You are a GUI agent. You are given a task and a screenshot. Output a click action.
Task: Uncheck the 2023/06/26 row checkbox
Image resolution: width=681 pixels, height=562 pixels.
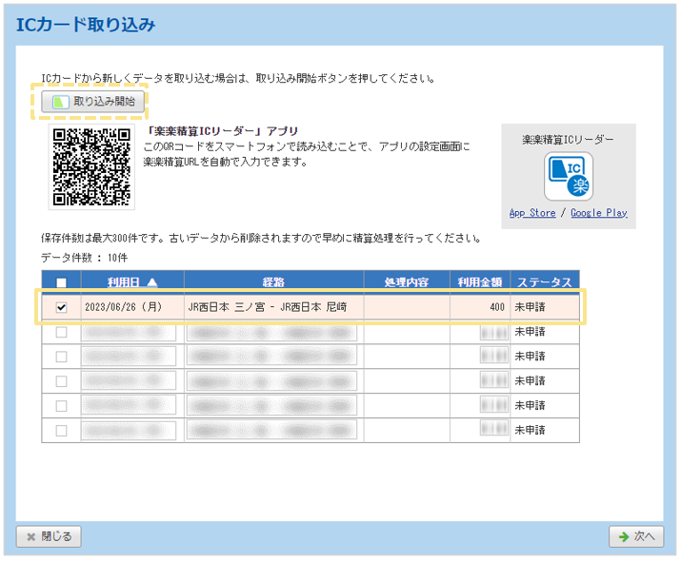coord(62,307)
